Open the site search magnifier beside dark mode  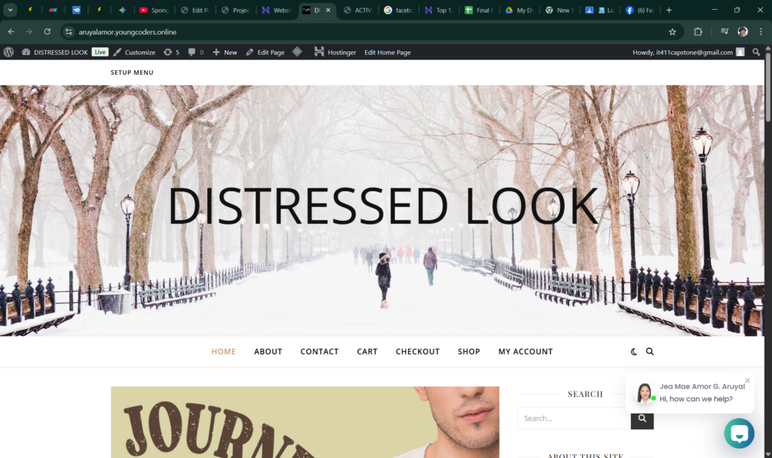click(650, 352)
